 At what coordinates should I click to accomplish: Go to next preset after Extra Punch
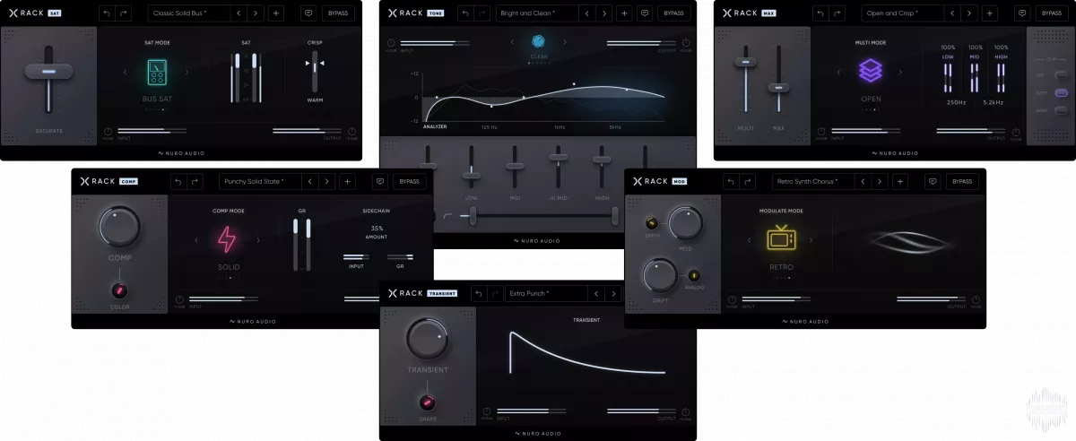(x=612, y=293)
